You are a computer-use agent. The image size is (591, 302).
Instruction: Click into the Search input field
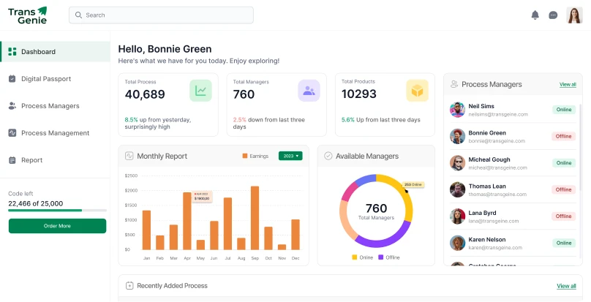tap(162, 15)
